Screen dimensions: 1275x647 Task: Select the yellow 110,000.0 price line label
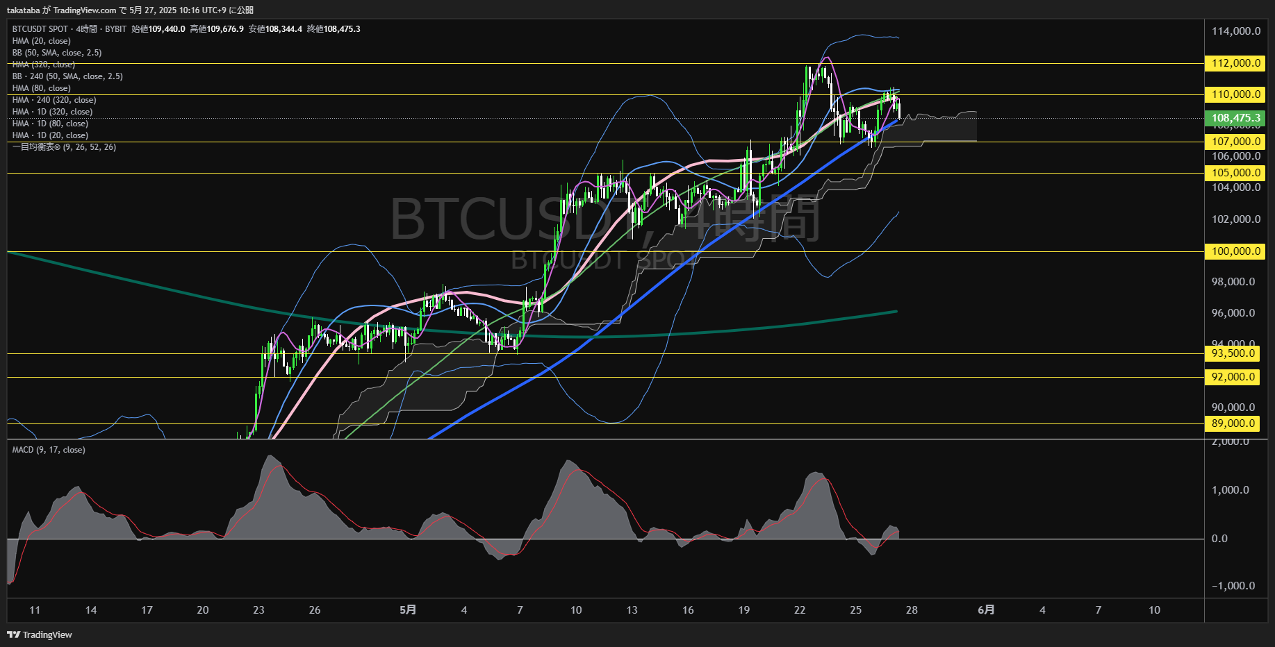pos(1235,94)
